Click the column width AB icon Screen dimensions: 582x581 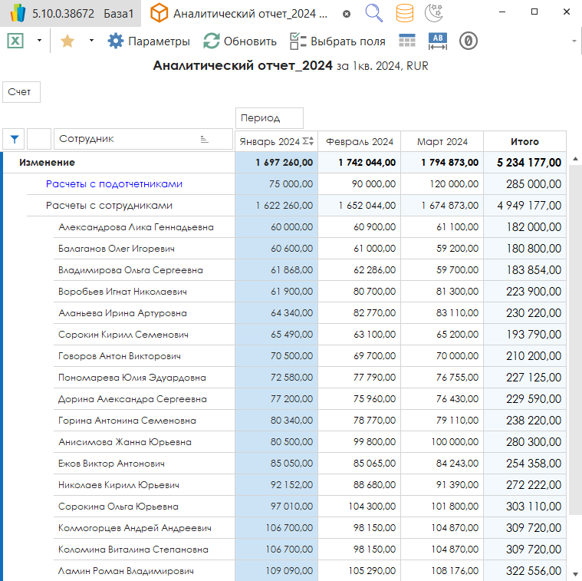point(437,41)
